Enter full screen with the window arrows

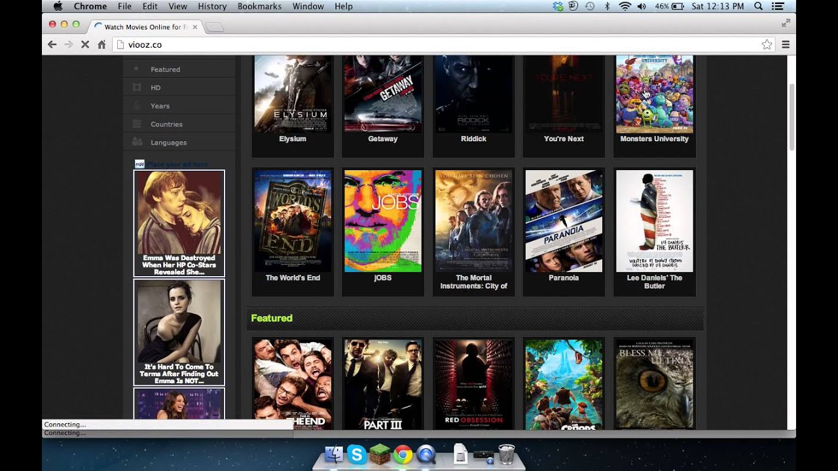(x=786, y=23)
